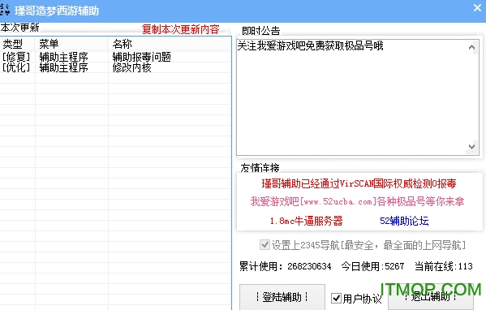
Task: Click the 名称 column header
Action: point(170,44)
